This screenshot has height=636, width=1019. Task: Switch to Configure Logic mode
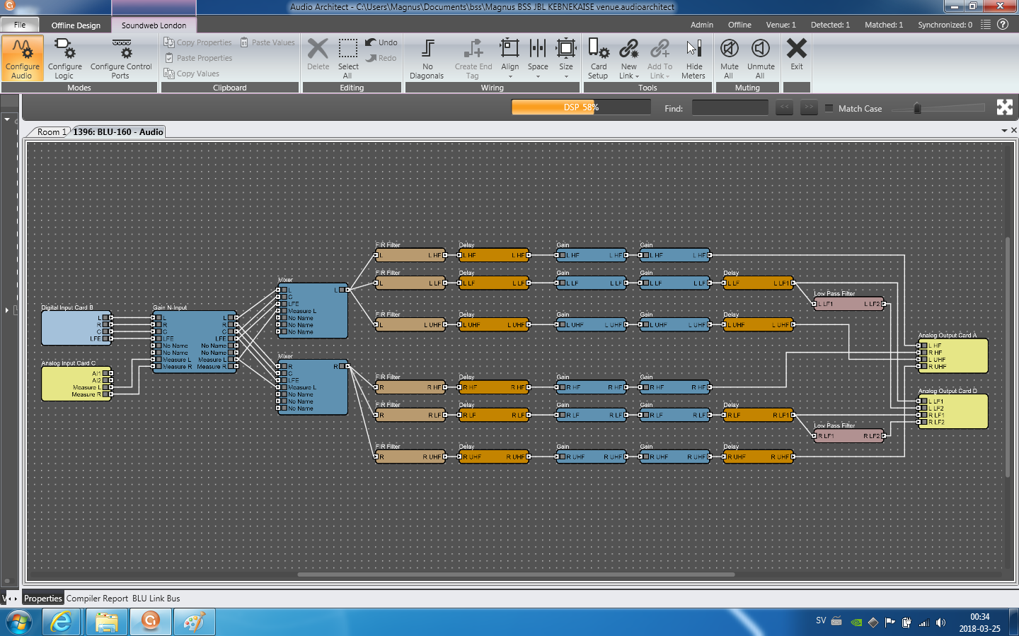tap(64, 58)
